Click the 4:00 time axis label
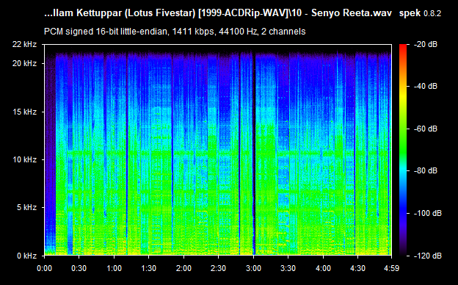This screenshot has height=285, width=458. point(324,268)
